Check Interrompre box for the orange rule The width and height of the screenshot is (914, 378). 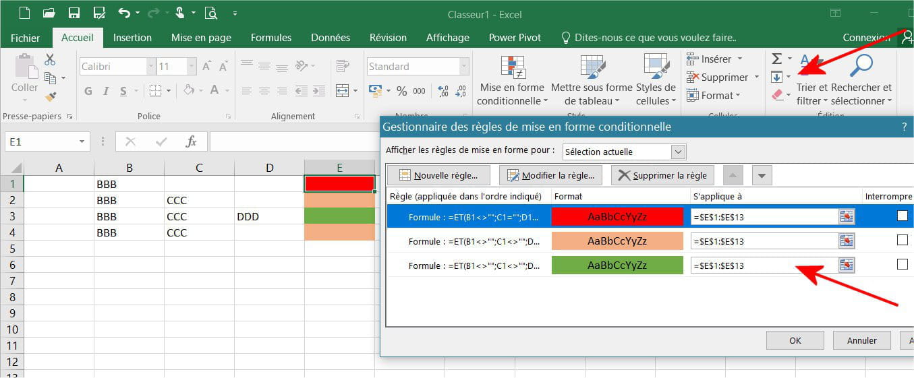point(902,241)
